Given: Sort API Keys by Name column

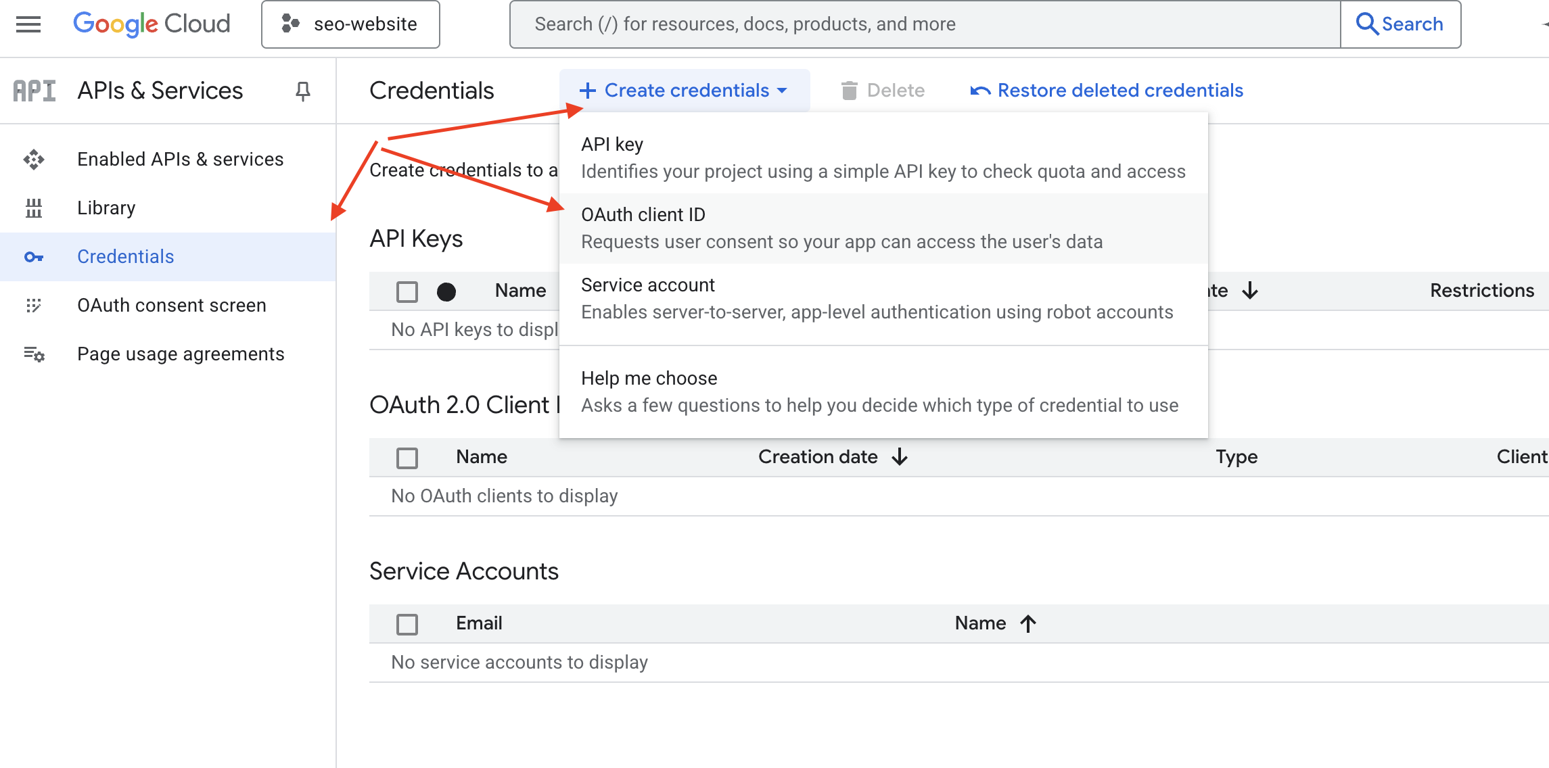Looking at the screenshot, I should click(520, 291).
